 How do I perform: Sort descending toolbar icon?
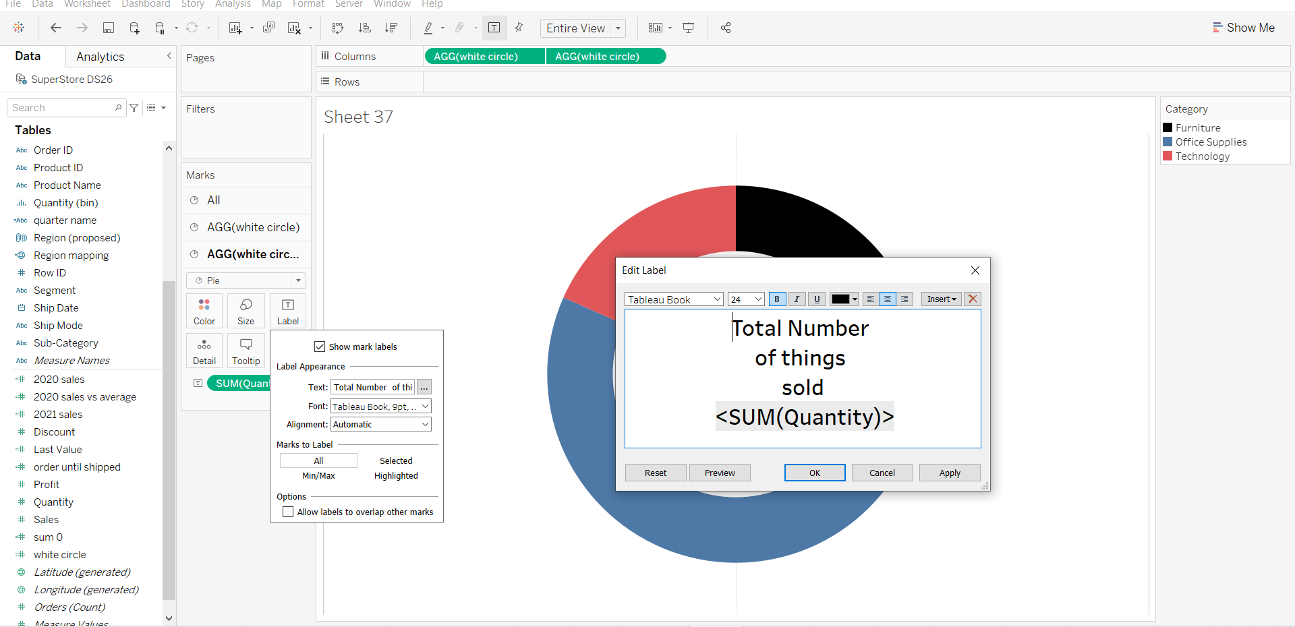click(x=391, y=28)
